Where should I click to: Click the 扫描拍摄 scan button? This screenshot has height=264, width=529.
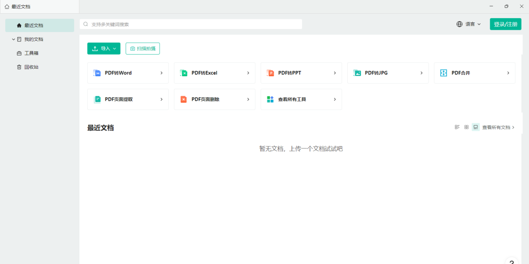[x=143, y=48]
